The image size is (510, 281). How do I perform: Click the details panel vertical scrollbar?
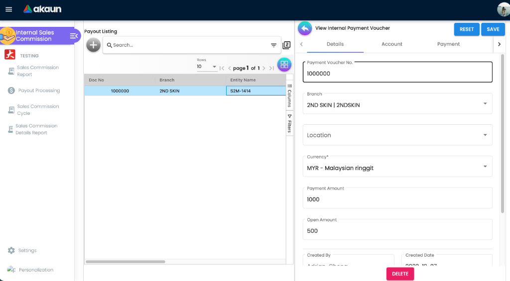click(x=503, y=133)
